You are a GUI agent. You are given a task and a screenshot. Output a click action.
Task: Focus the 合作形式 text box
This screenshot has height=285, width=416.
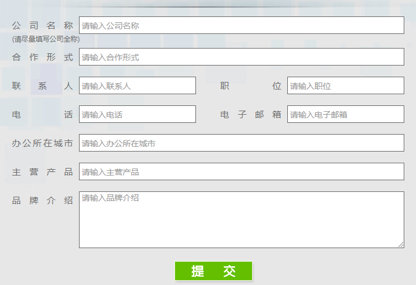(241, 57)
